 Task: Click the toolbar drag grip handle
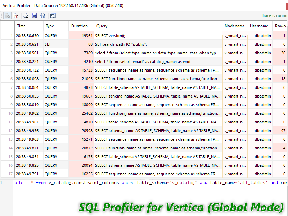coord(2,16)
